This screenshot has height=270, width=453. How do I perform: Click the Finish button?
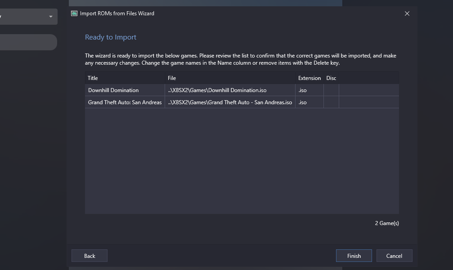pos(354,256)
